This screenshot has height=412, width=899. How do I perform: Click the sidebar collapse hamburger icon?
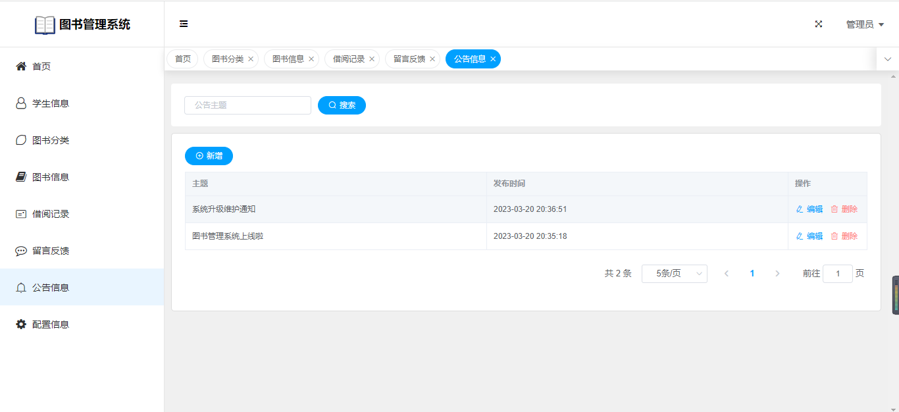[184, 24]
